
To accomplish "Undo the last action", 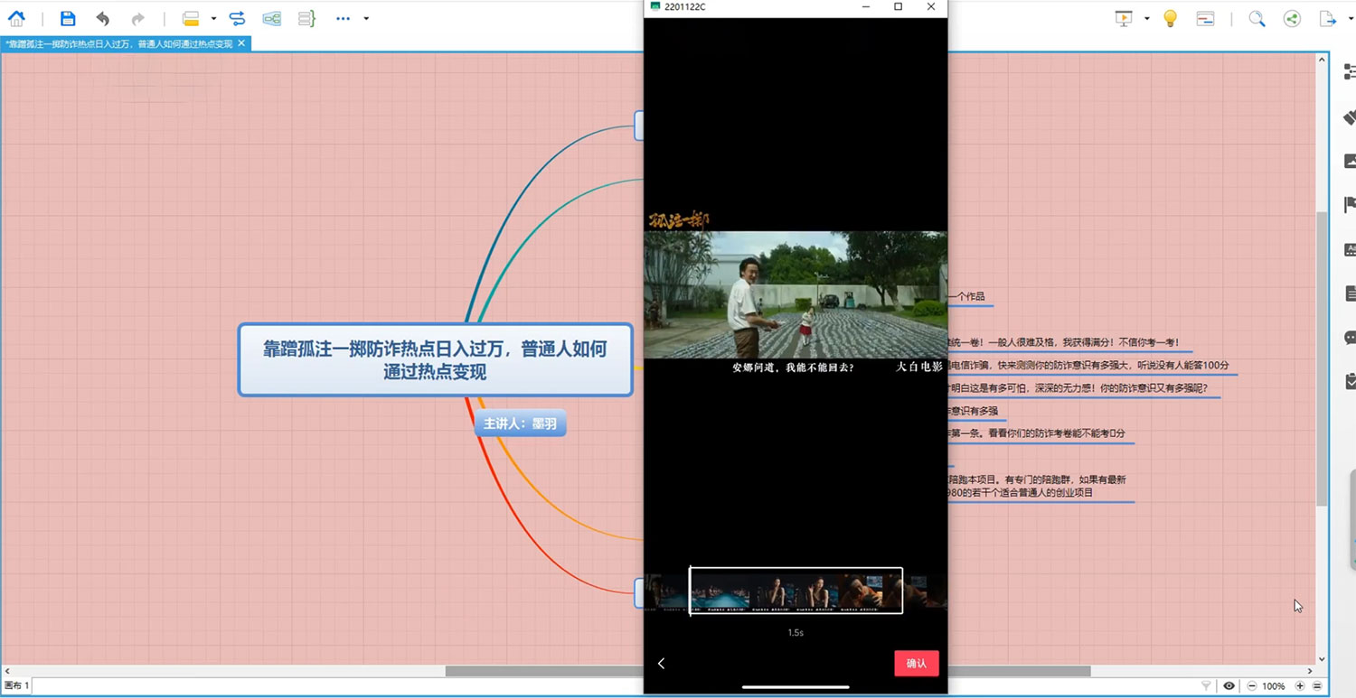I will [x=100, y=18].
